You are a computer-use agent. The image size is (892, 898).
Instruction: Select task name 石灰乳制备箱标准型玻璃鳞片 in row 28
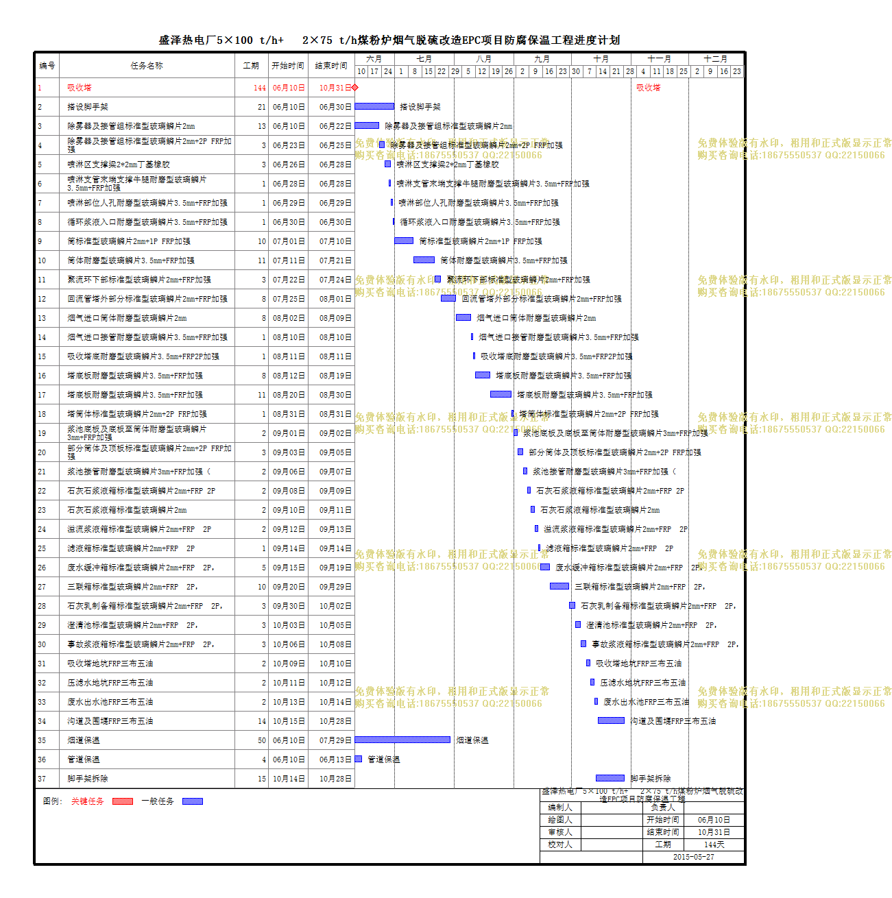145,606
